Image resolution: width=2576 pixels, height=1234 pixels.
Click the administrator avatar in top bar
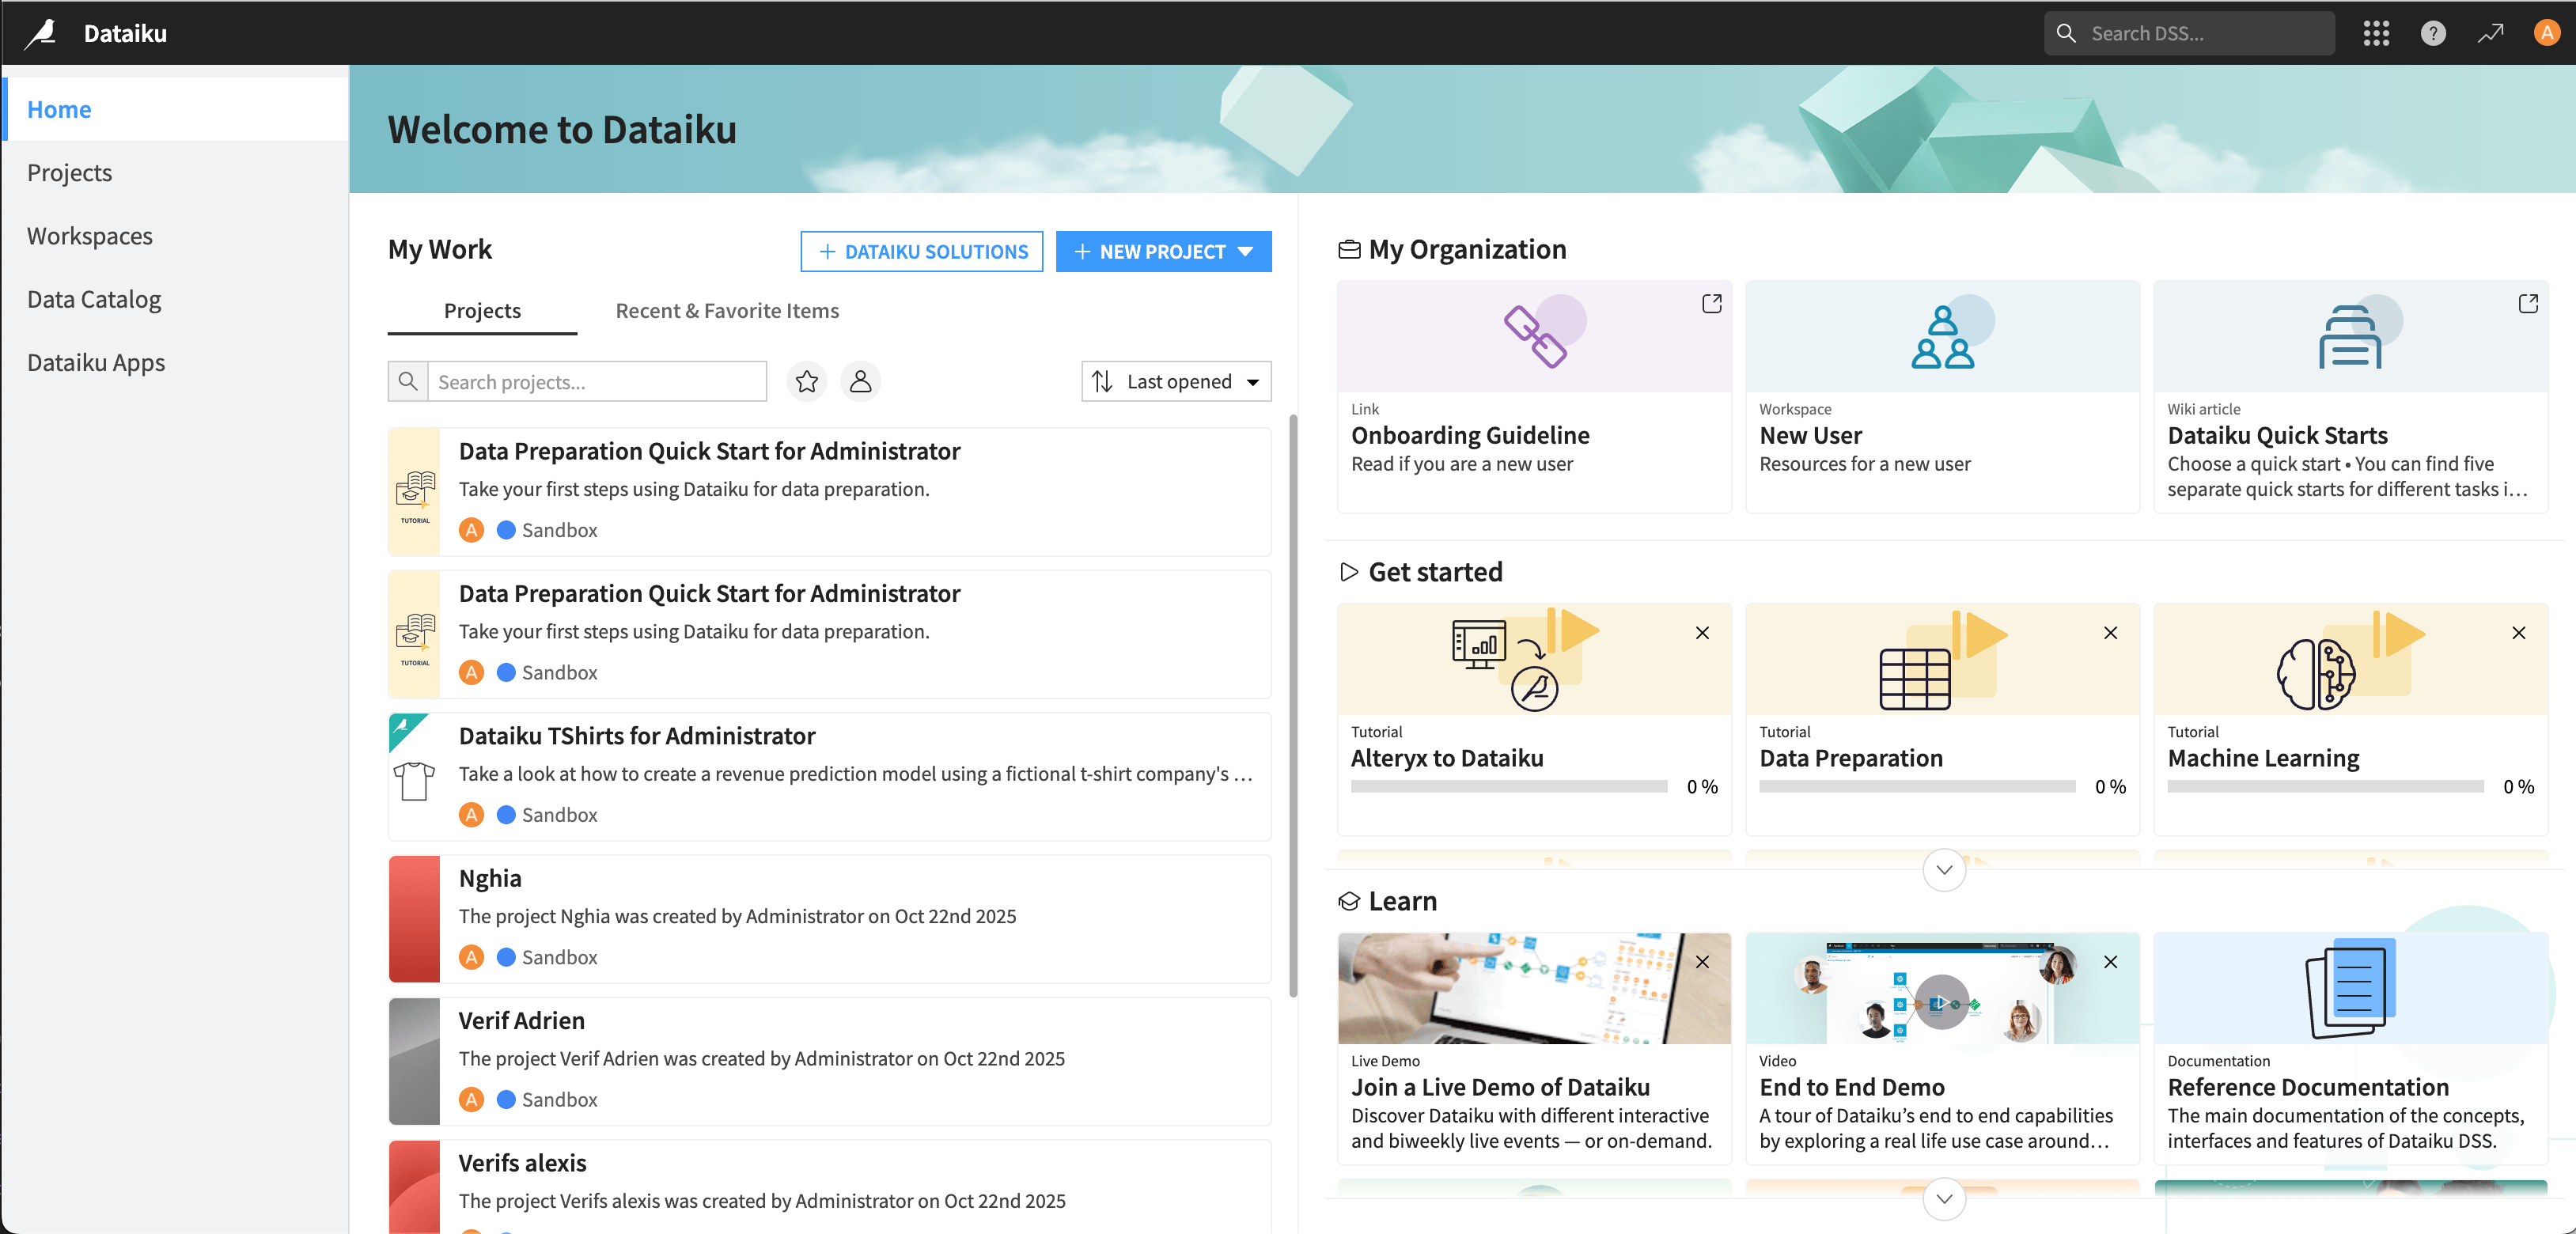2544,32
